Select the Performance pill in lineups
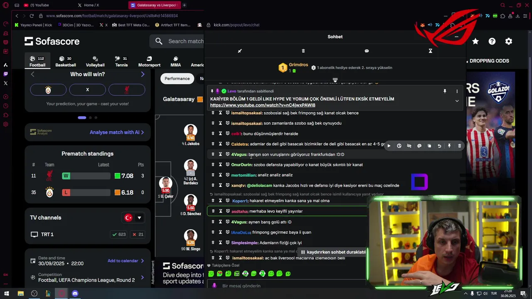532x299 pixels. 177,78
